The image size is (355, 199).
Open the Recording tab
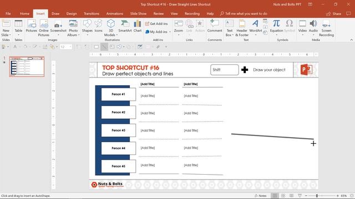pyautogui.click(x=192, y=13)
